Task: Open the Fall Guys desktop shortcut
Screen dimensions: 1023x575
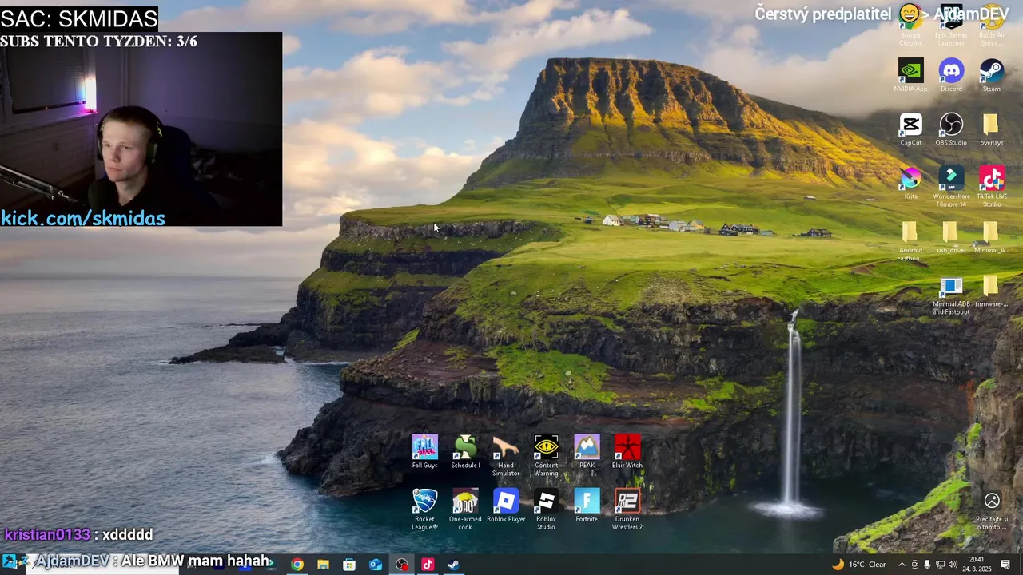Action: [x=424, y=452]
